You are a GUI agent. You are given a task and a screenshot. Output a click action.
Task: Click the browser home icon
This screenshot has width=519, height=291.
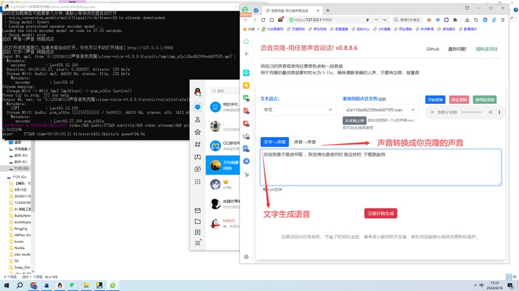click(x=272, y=20)
